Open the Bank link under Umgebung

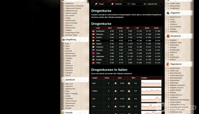pos(67,44)
